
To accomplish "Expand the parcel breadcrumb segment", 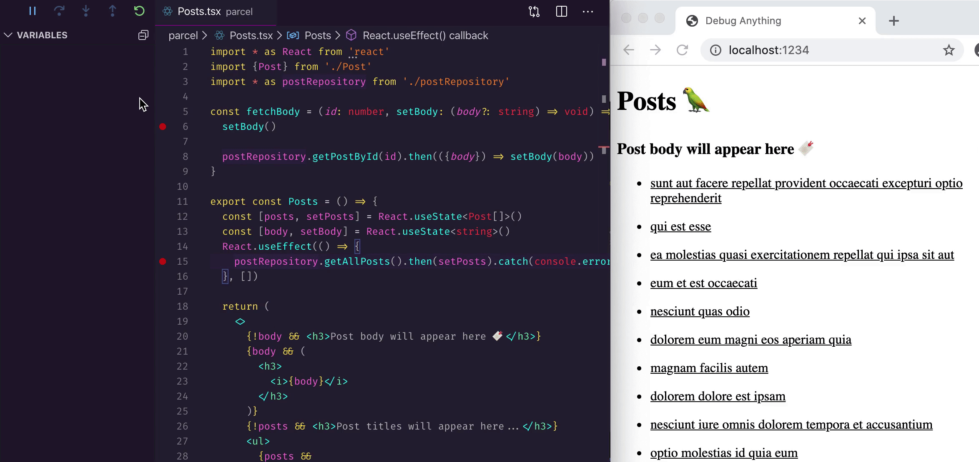I will coord(183,36).
